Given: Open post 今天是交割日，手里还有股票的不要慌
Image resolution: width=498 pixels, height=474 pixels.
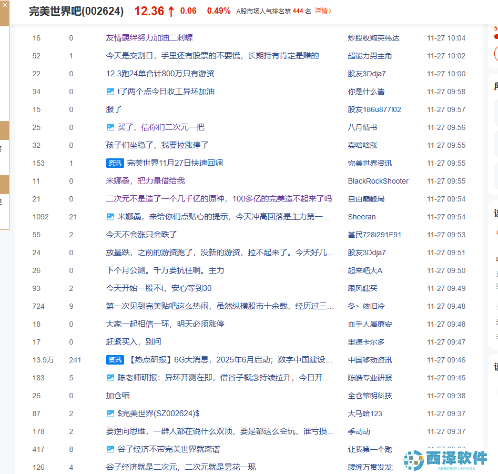Looking at the screenshot, I should (x=212, y=56).
